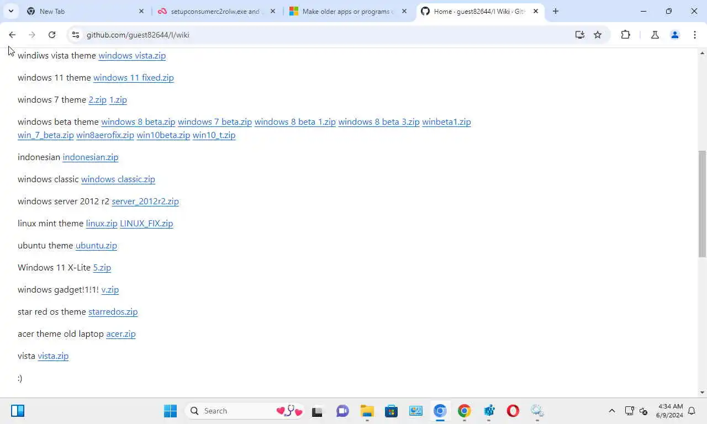Open Chrome Labs flask icon

click(655, 35)
